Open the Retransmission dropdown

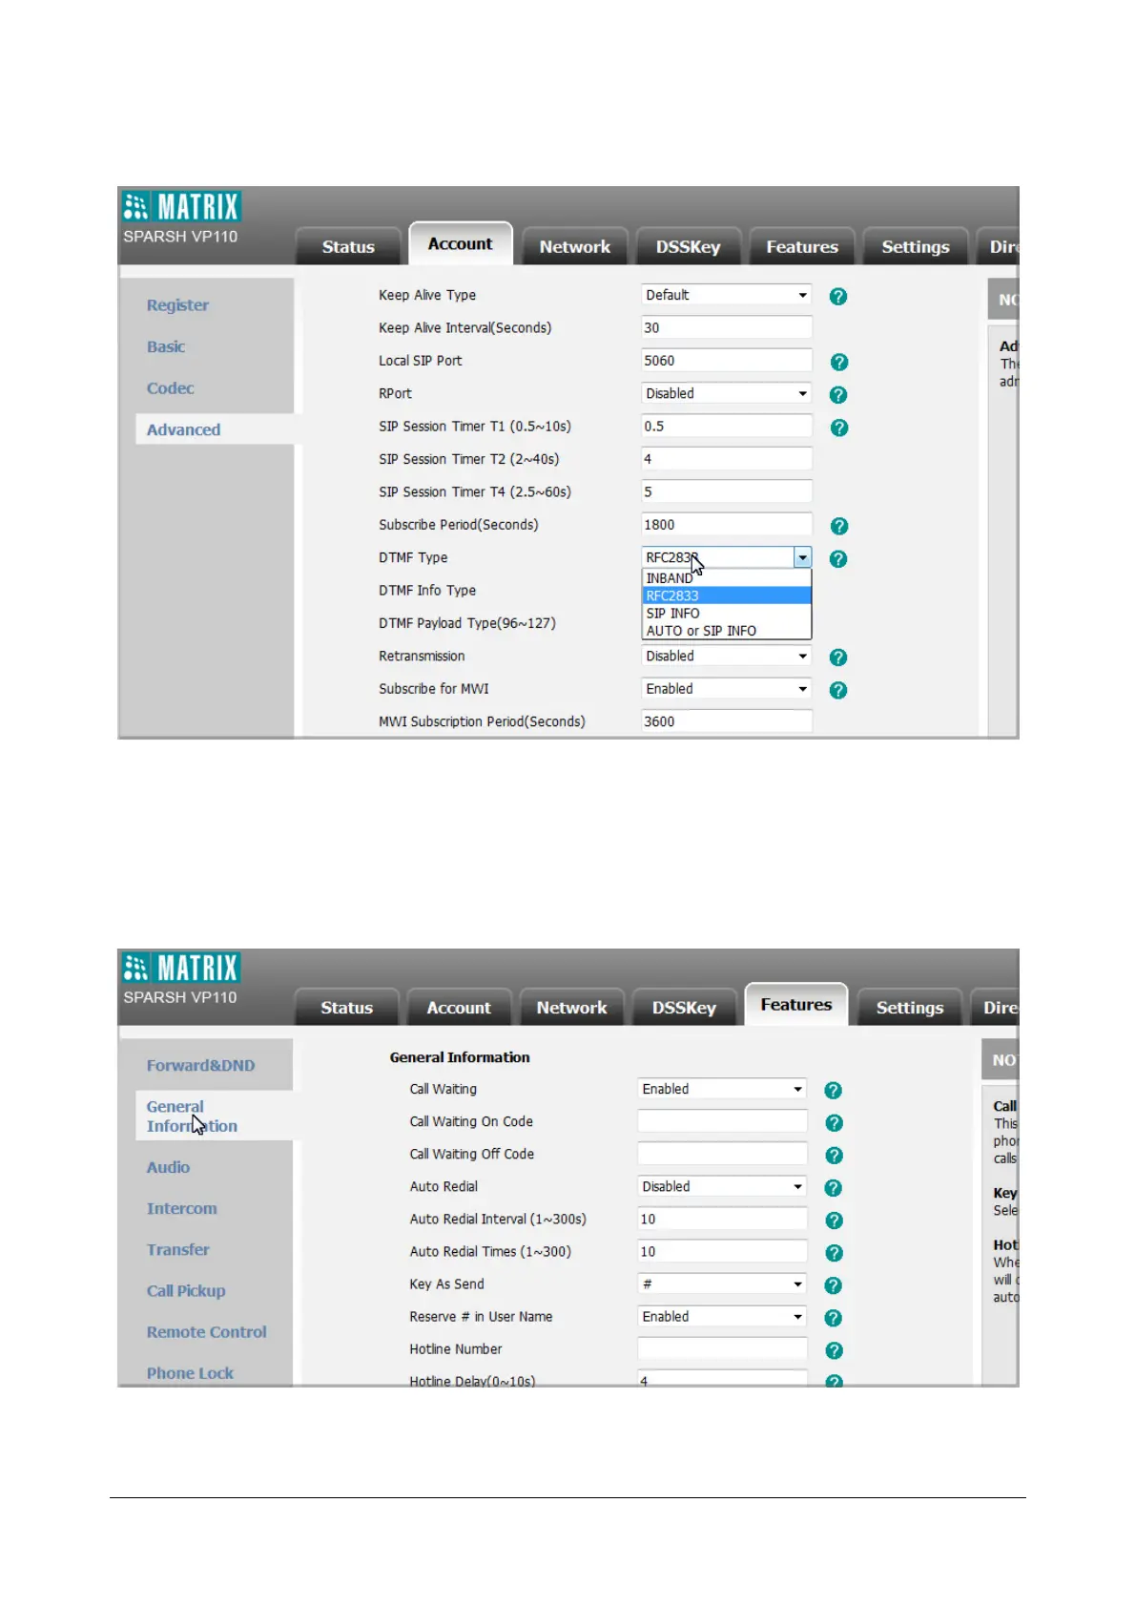pos(726,656)
